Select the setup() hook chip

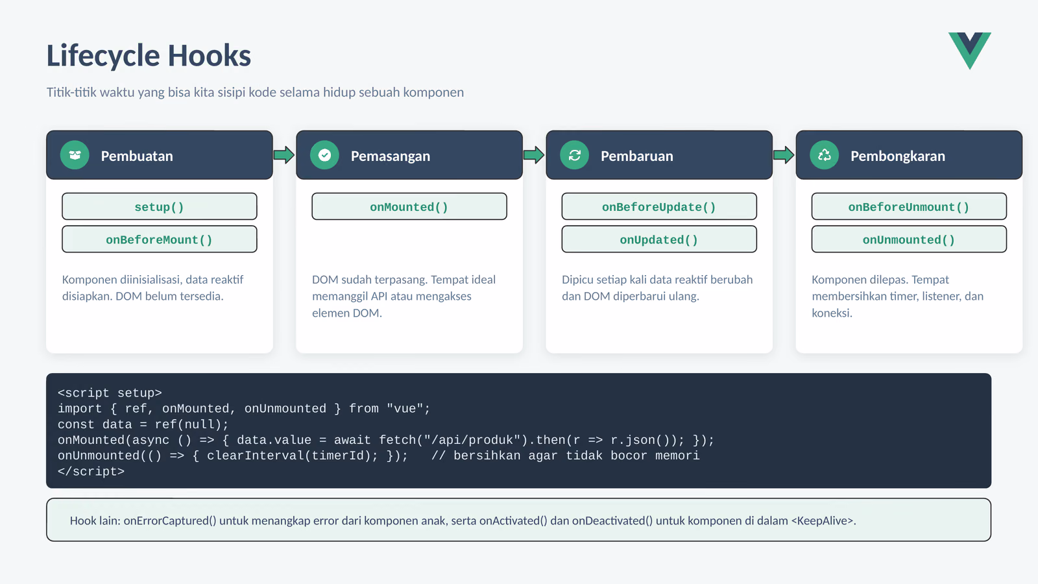click(x=160, y=206)
